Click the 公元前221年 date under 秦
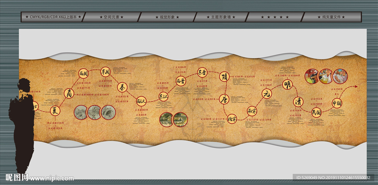This screenshot has height=185, width=378. tap(122, 96)
